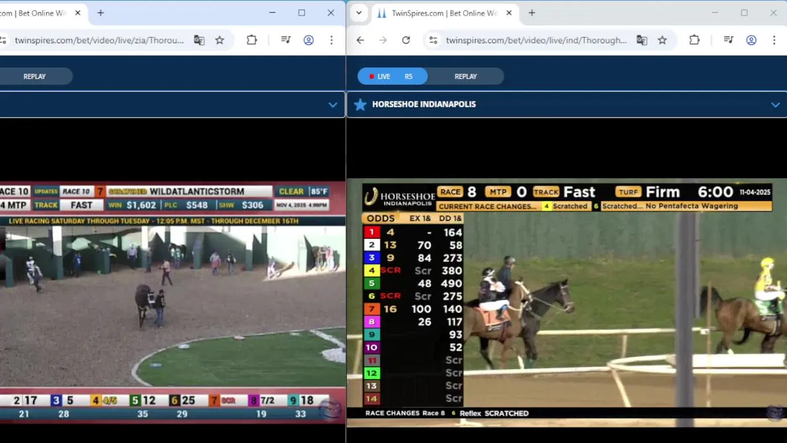View site information icon in right window

tap(434, 40)
